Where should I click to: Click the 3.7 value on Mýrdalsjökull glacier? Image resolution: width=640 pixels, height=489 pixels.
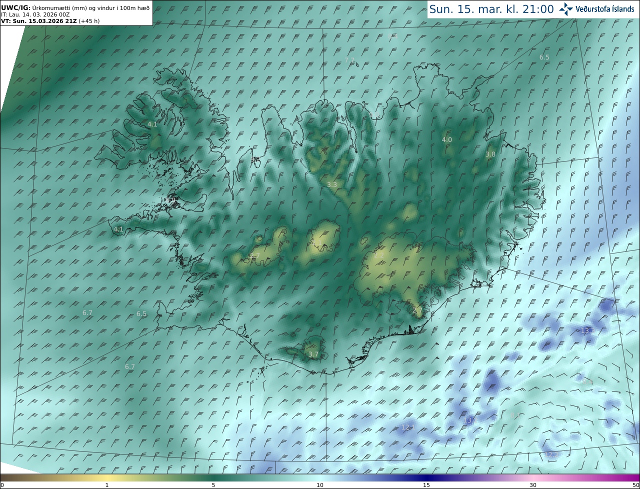point(313,354)
